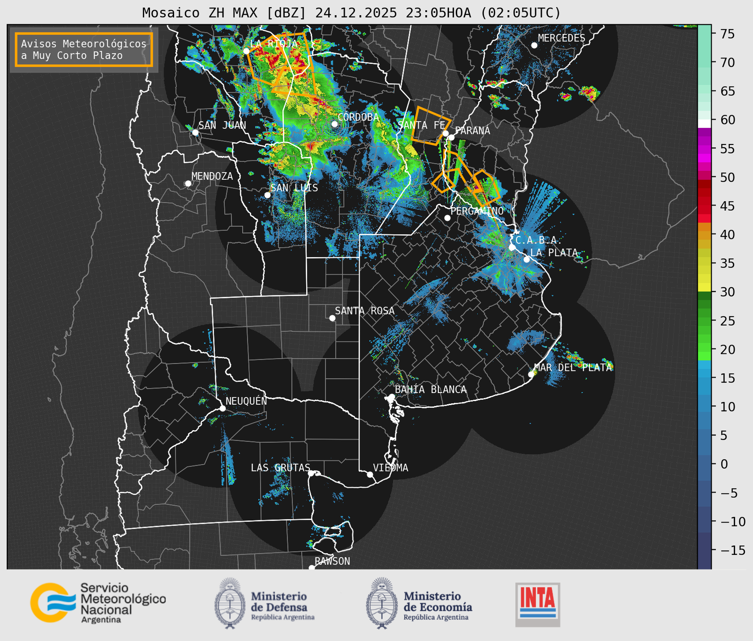753x641 pixels.
Task: Select the LA RIOJA city marker
Action: 246,51
